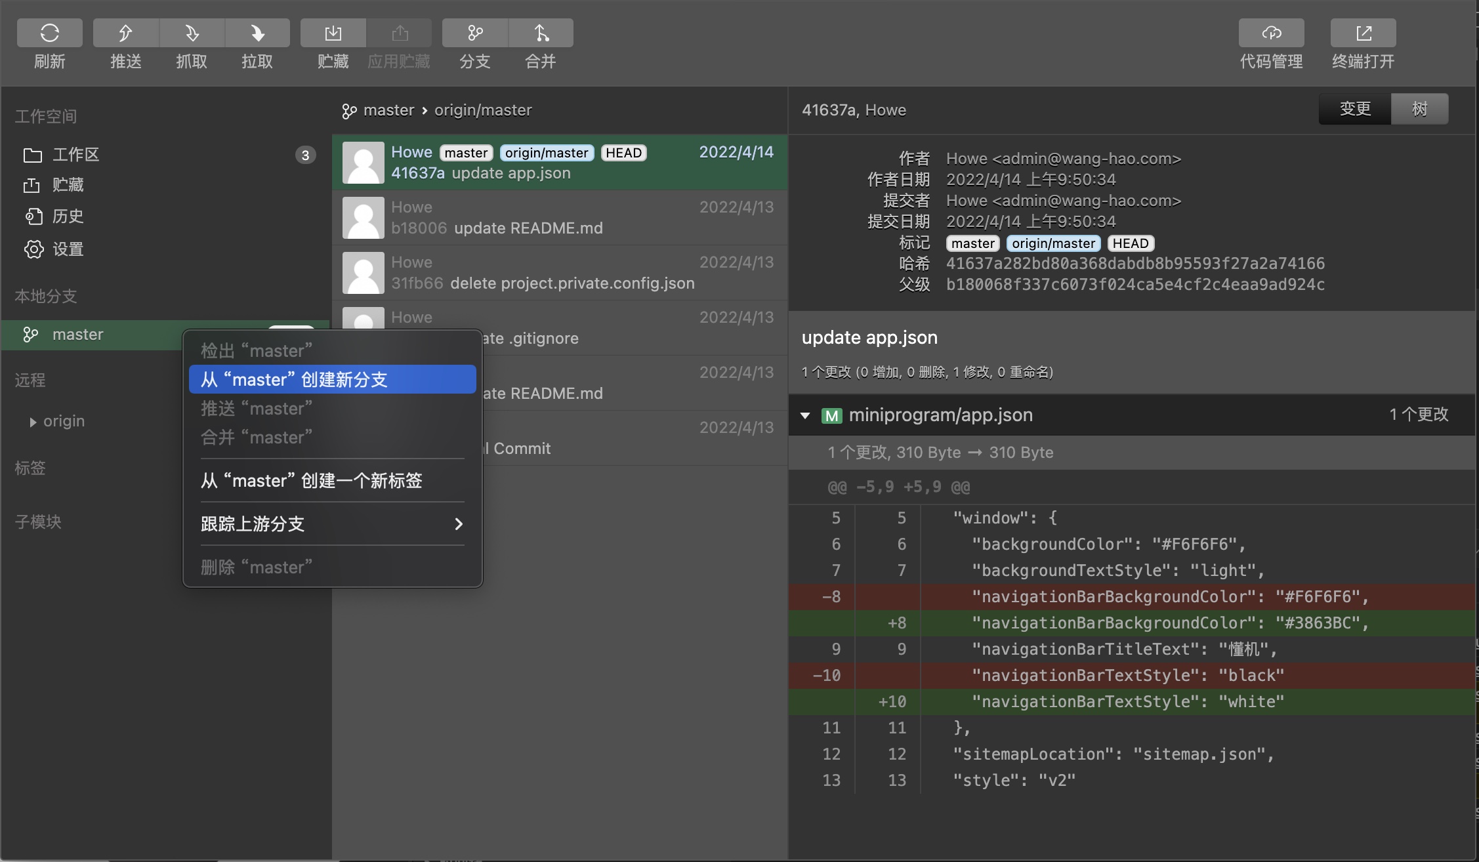The image size is (1479, 862).
Task: Pull changes using the 拉取 icon
Action: [257, 33]
